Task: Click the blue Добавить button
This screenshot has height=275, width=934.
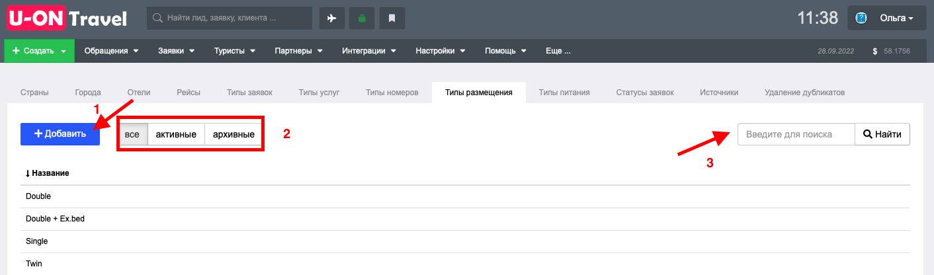Action: tap(60, 134)
